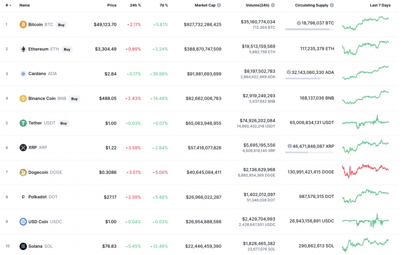Click the USD Coin logo icon
The image size is (407, 255).
coord(23,221)
